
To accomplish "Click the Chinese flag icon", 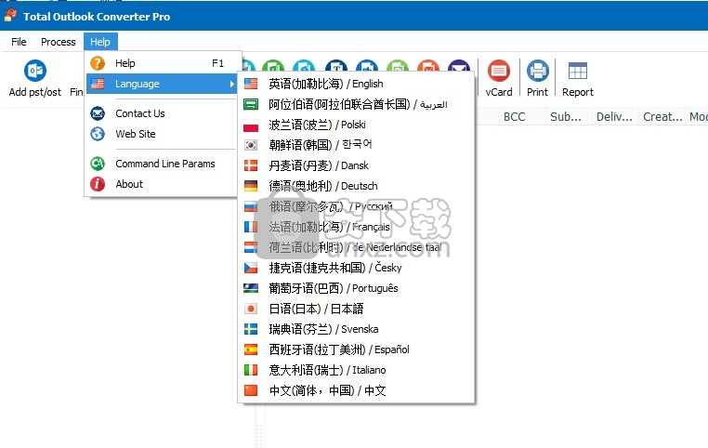I will pyautogui.click(x=251, y=390).
